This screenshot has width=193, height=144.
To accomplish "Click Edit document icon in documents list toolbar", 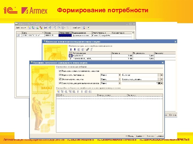I will 37,28.
